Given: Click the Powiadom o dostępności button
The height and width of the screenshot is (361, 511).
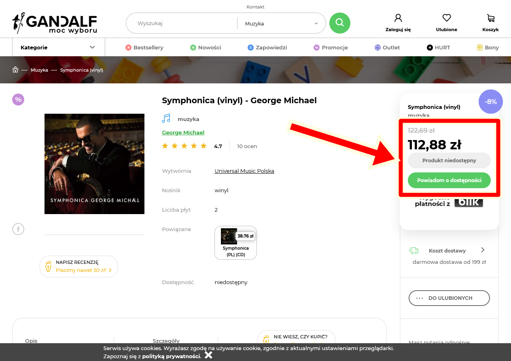Looking at the screenshot, I should 449,180.
